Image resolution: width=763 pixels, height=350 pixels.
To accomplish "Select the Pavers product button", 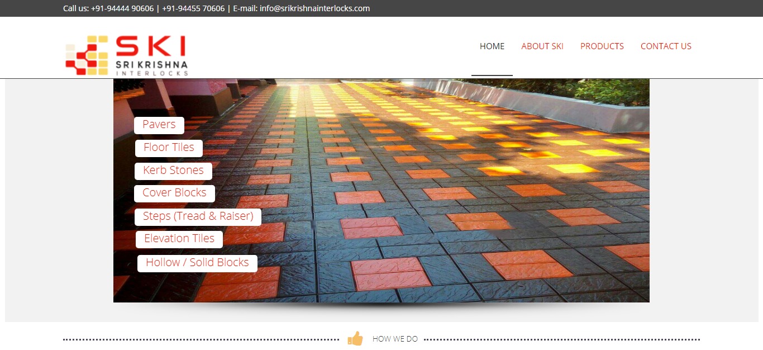I will point(159,125).
